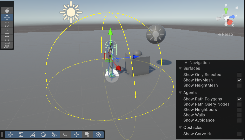The width and height of the screenshot is (245, 140).
Task: Collapse the Obstacles section
Action: tap(180, 128)
